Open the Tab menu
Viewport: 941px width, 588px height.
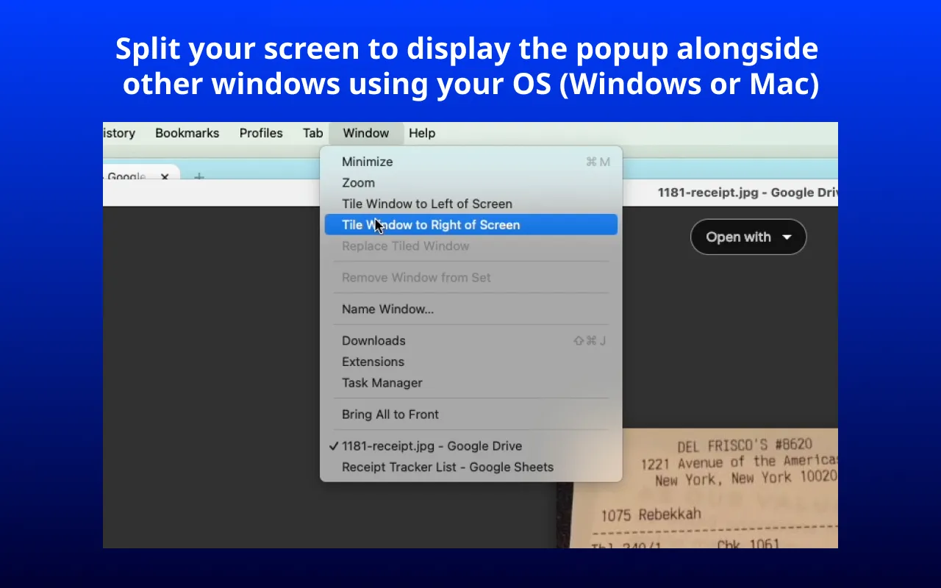(312, 133)
